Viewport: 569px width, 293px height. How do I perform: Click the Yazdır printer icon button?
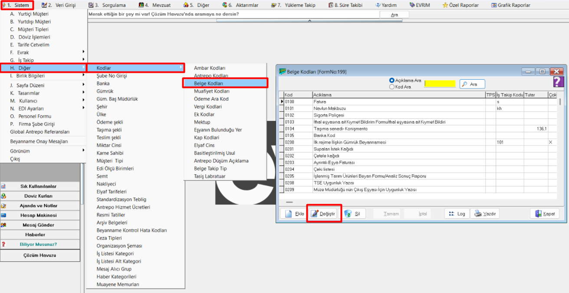485,214
